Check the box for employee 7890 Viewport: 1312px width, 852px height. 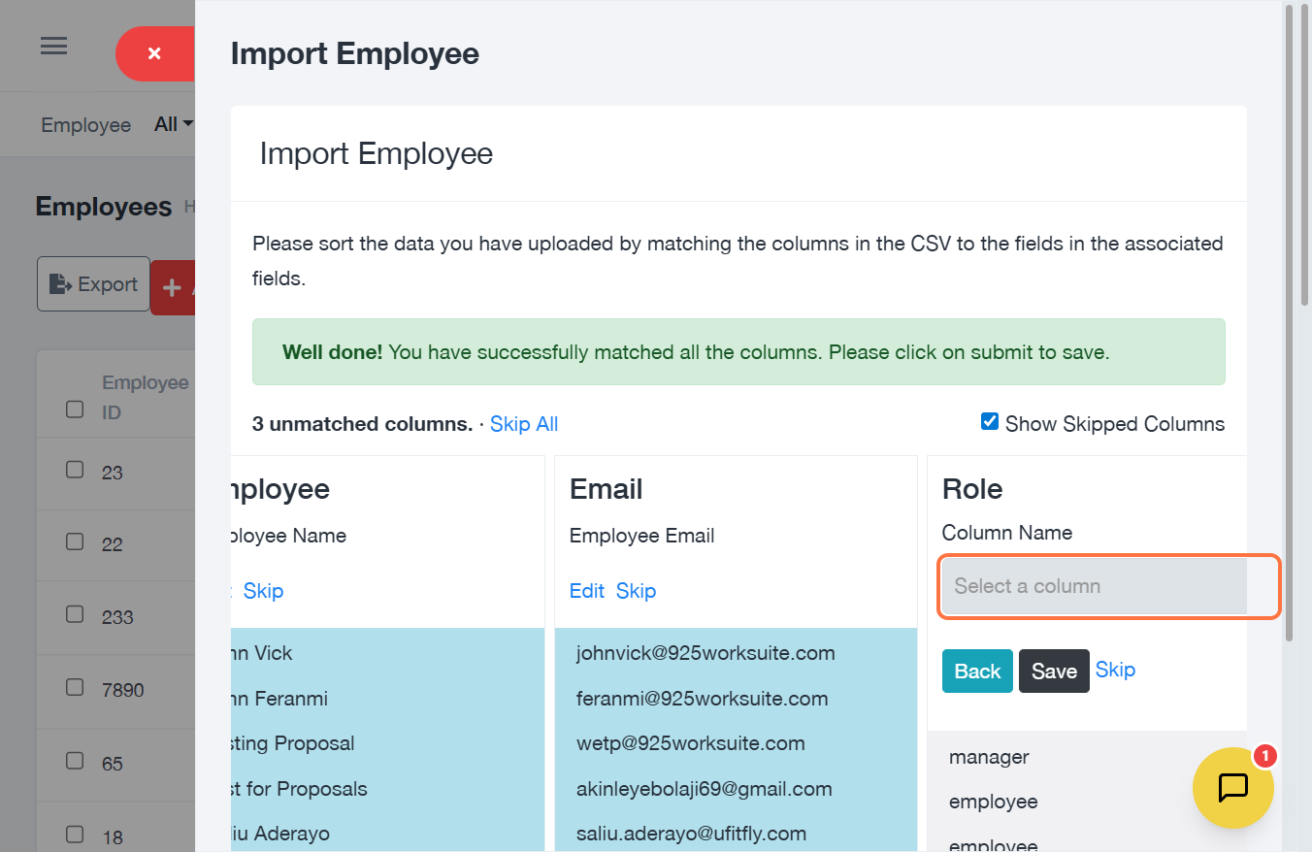75,688
